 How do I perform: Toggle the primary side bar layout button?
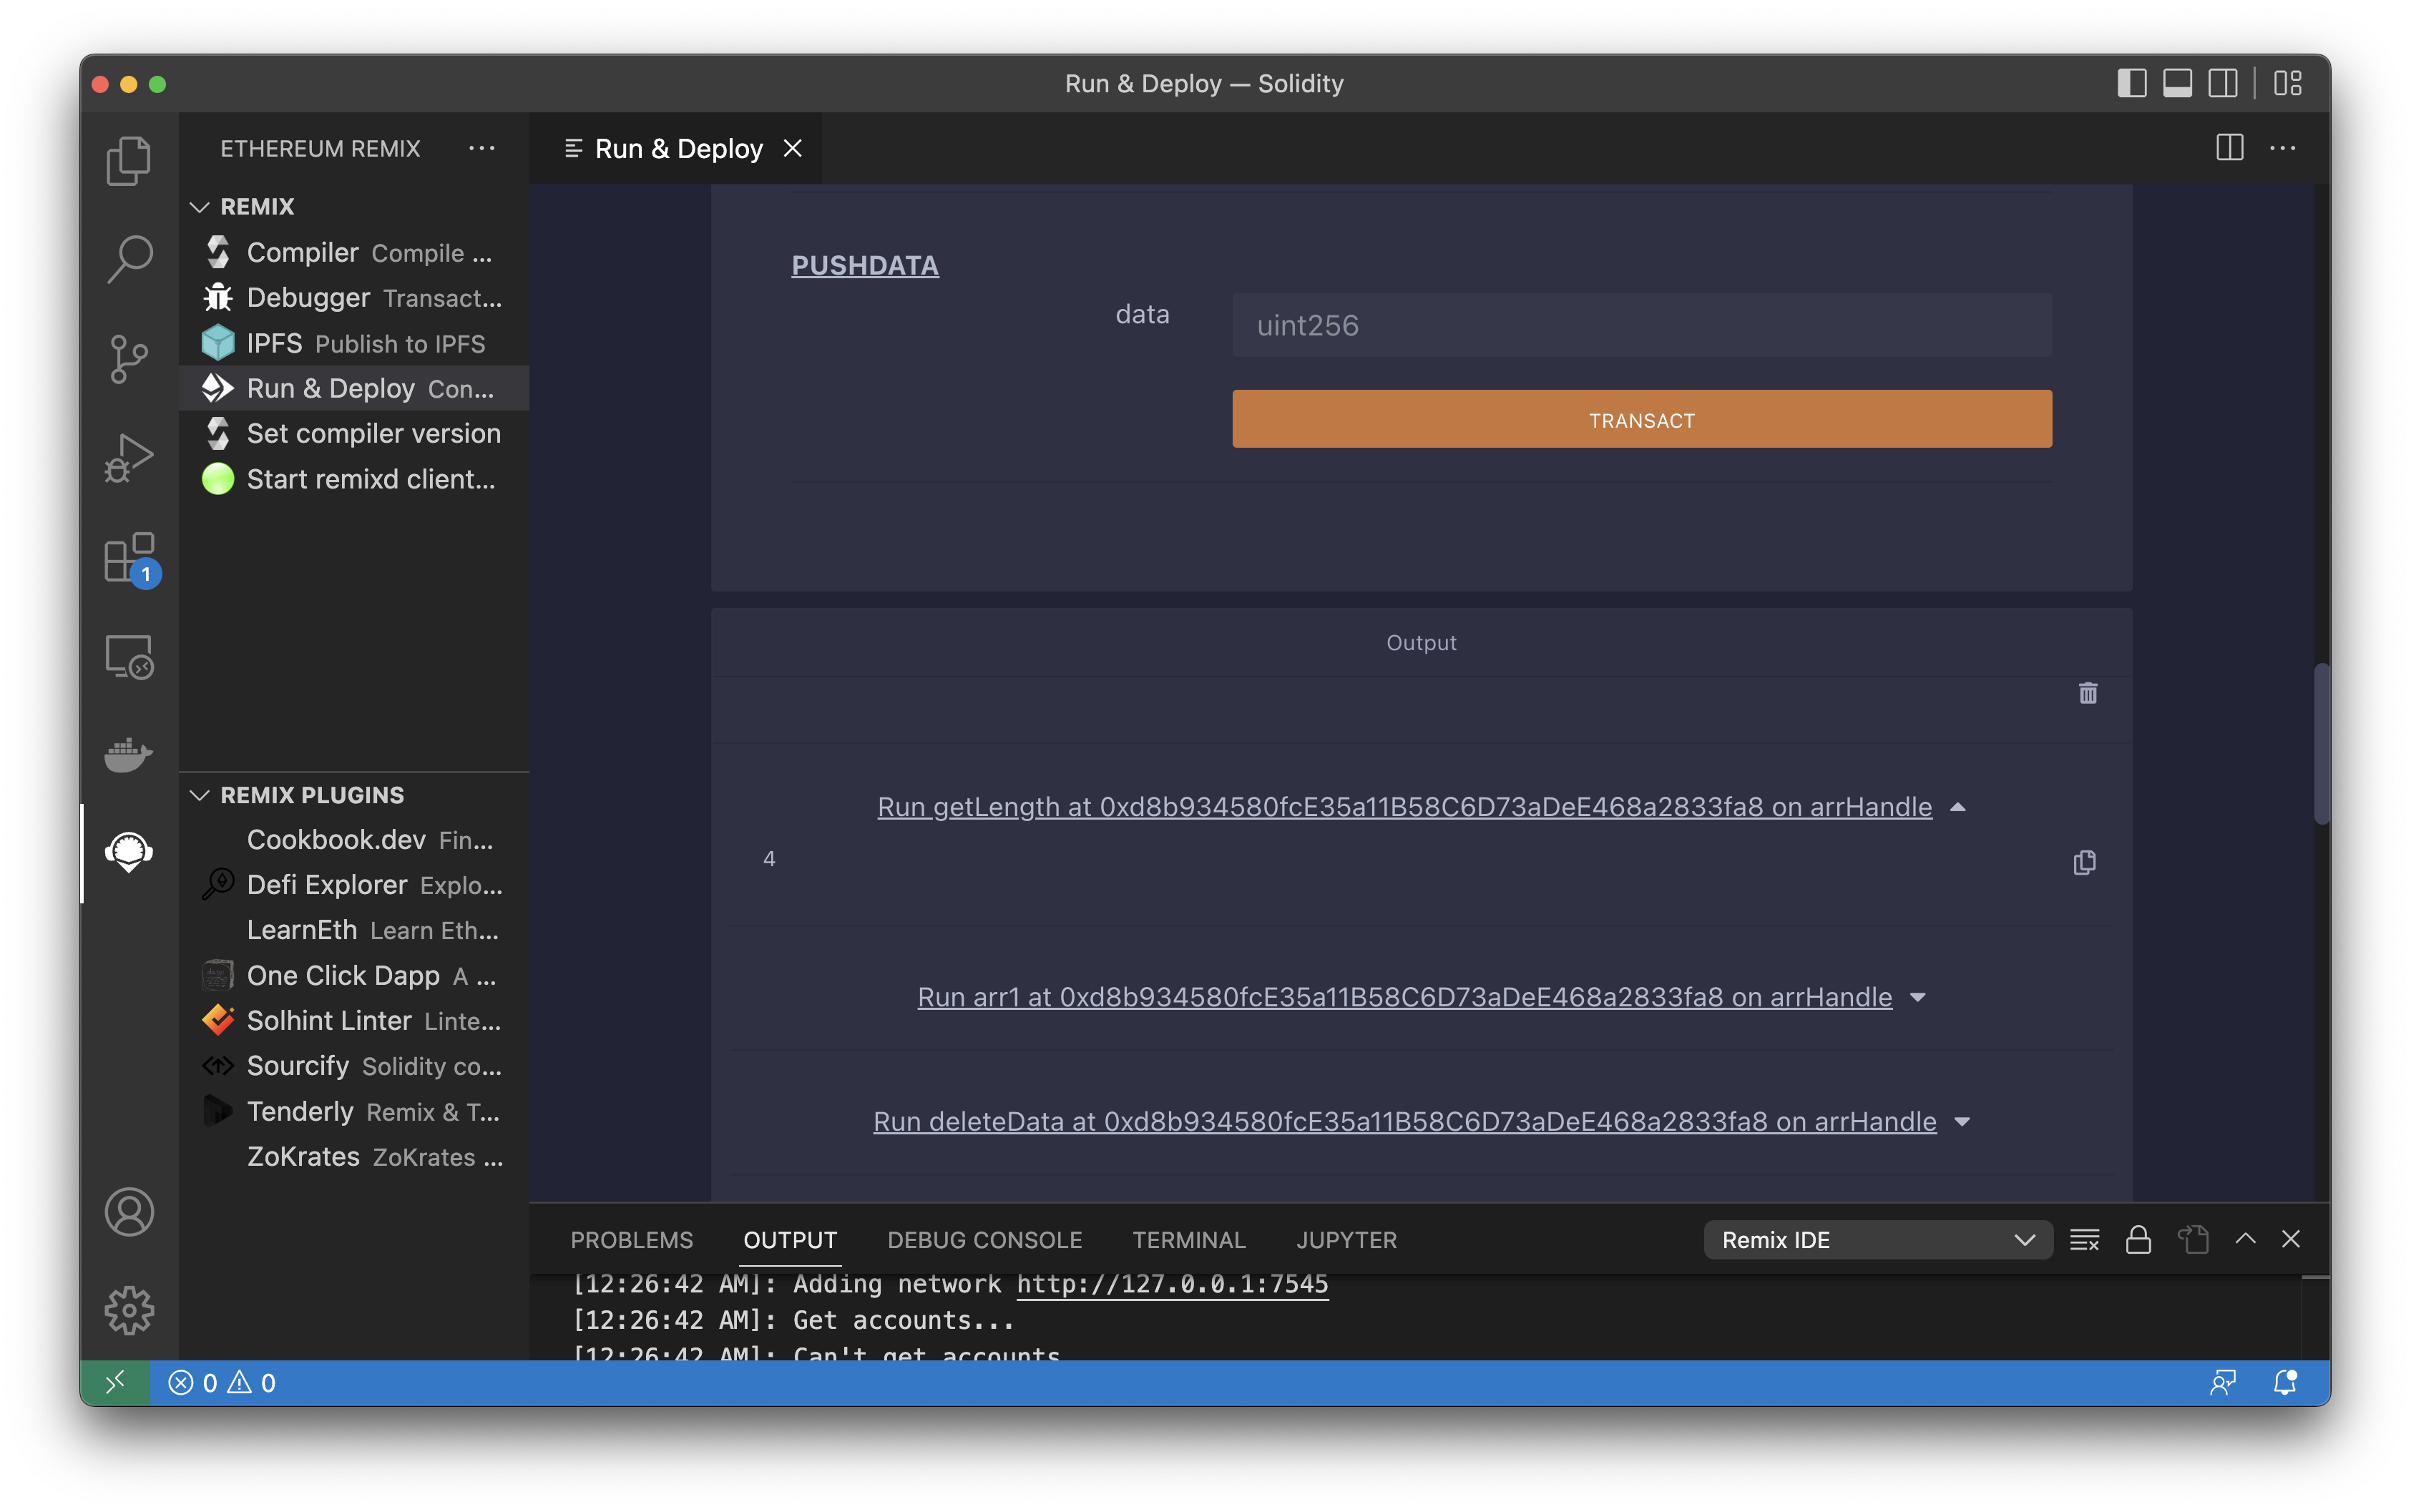point(2132,83)
